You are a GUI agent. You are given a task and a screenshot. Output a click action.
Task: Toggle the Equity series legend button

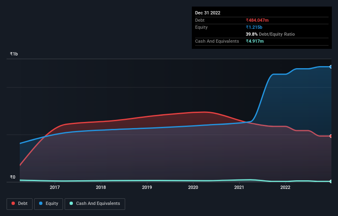[49, 204]
